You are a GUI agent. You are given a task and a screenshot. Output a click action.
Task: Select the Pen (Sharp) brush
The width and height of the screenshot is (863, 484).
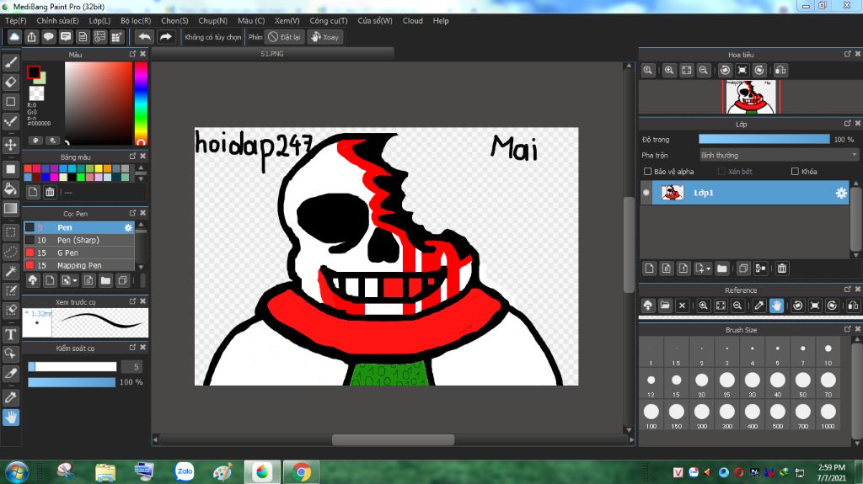pyautogui.click(x=79, y=241)
